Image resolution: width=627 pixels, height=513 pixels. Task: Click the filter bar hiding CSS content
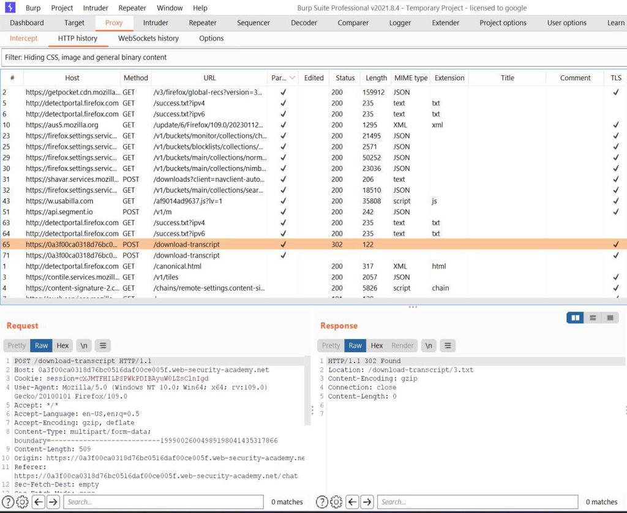[313, 57]
